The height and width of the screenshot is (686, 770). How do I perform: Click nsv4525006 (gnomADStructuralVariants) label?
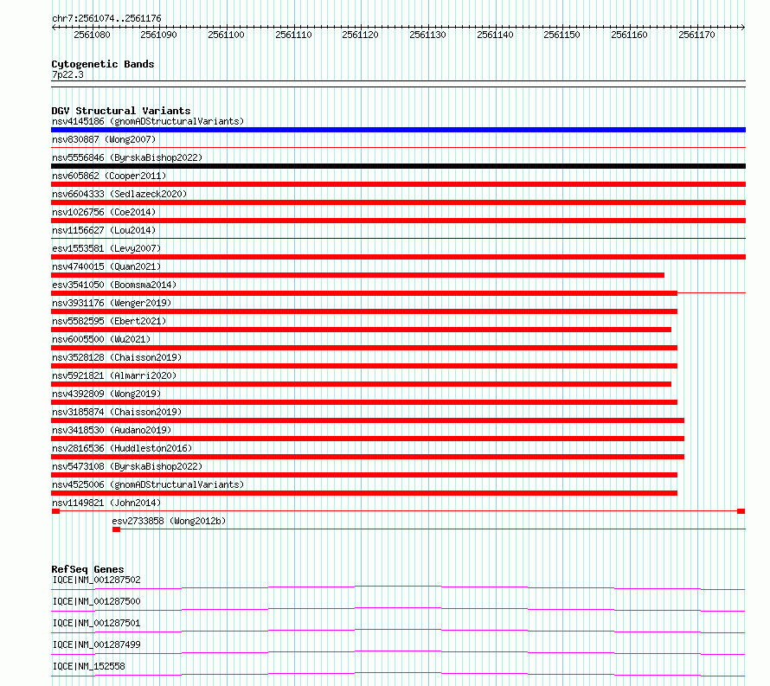[x=148, y=484]
